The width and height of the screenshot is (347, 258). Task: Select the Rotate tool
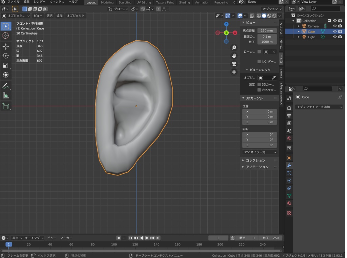6,56
